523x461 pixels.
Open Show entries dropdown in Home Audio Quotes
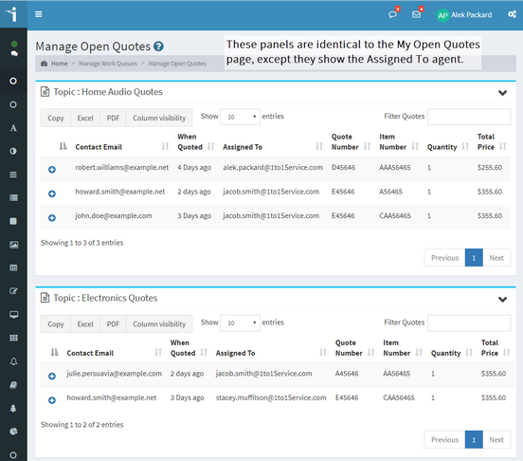click(x=240, y=117)
